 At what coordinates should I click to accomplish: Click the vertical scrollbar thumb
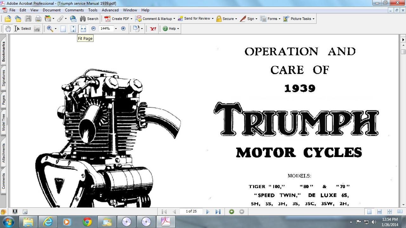pyautogui.click(x=403, y=52)
